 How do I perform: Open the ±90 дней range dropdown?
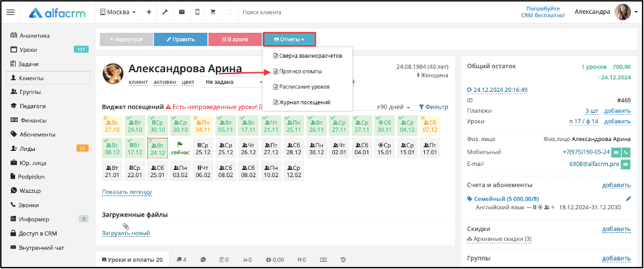(x=393, y=108)
